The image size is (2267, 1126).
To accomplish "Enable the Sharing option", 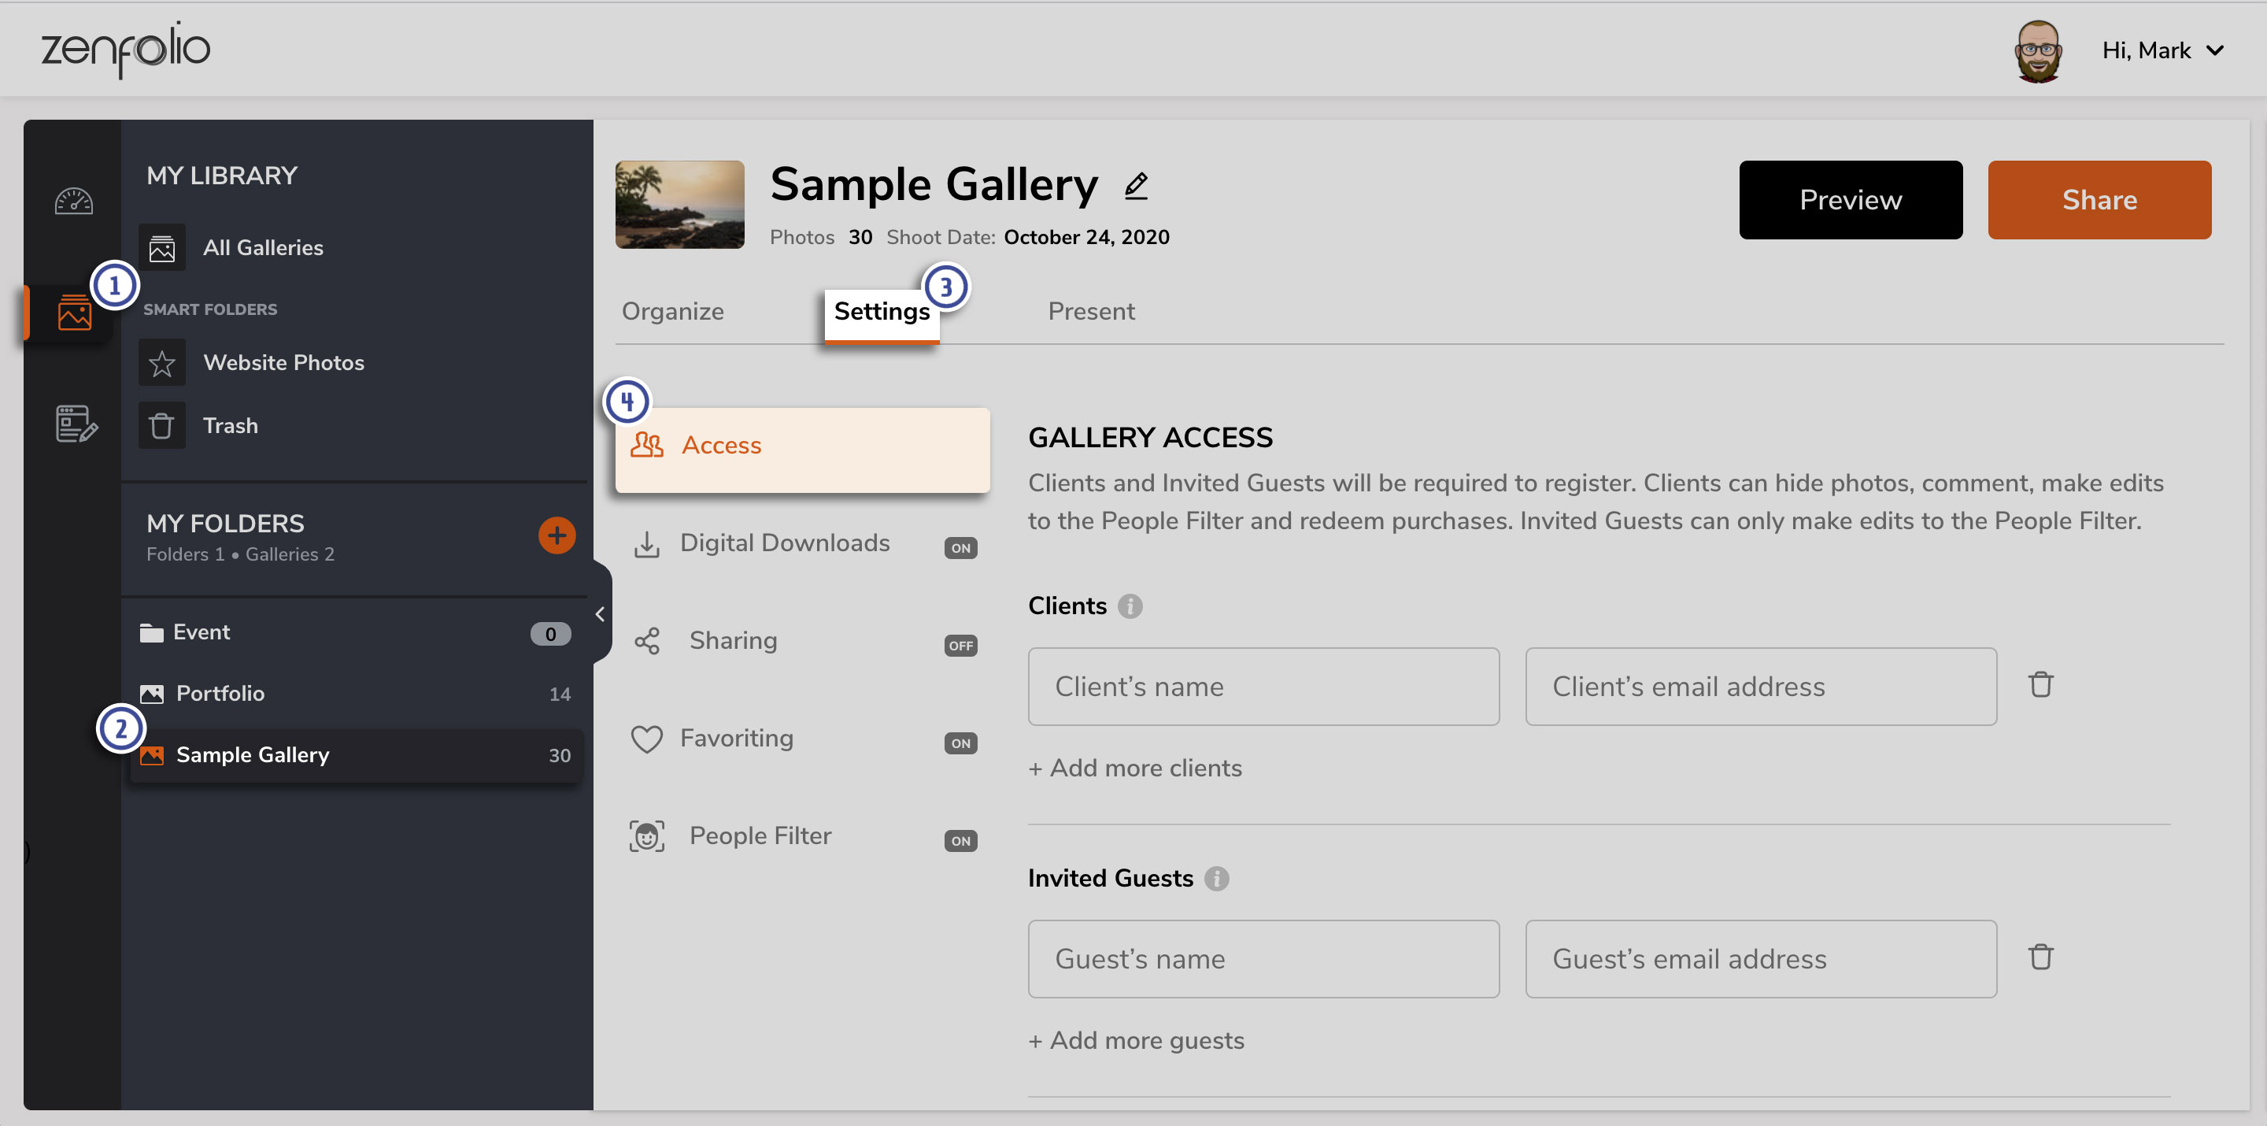I will [x=961, y=646].
